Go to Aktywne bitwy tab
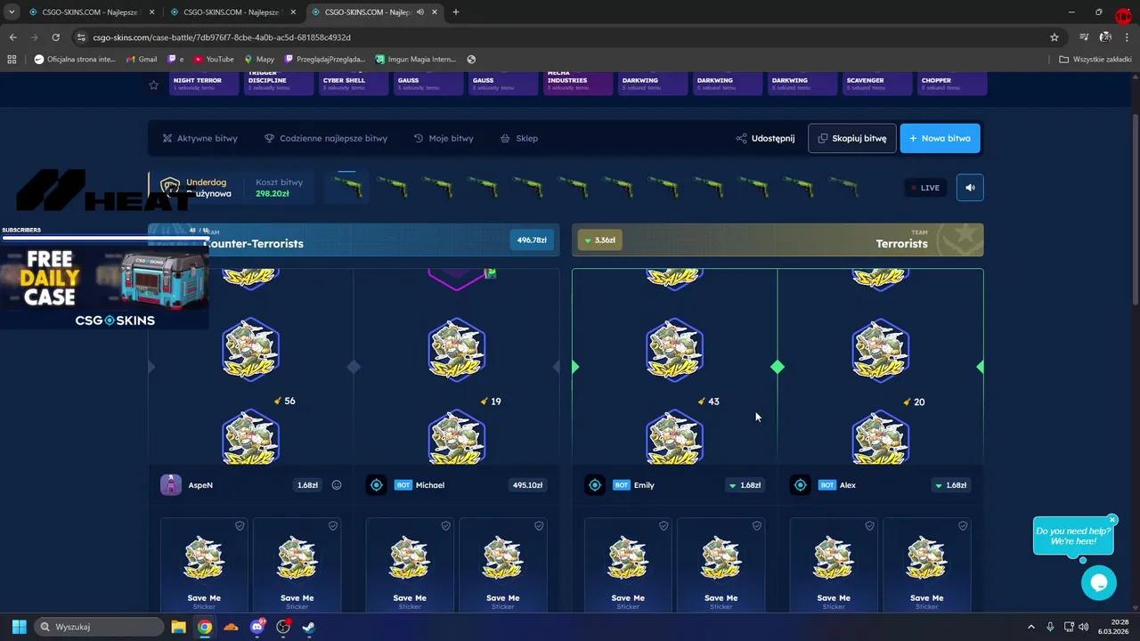1140x641 pixels. [x=199, y=139]
